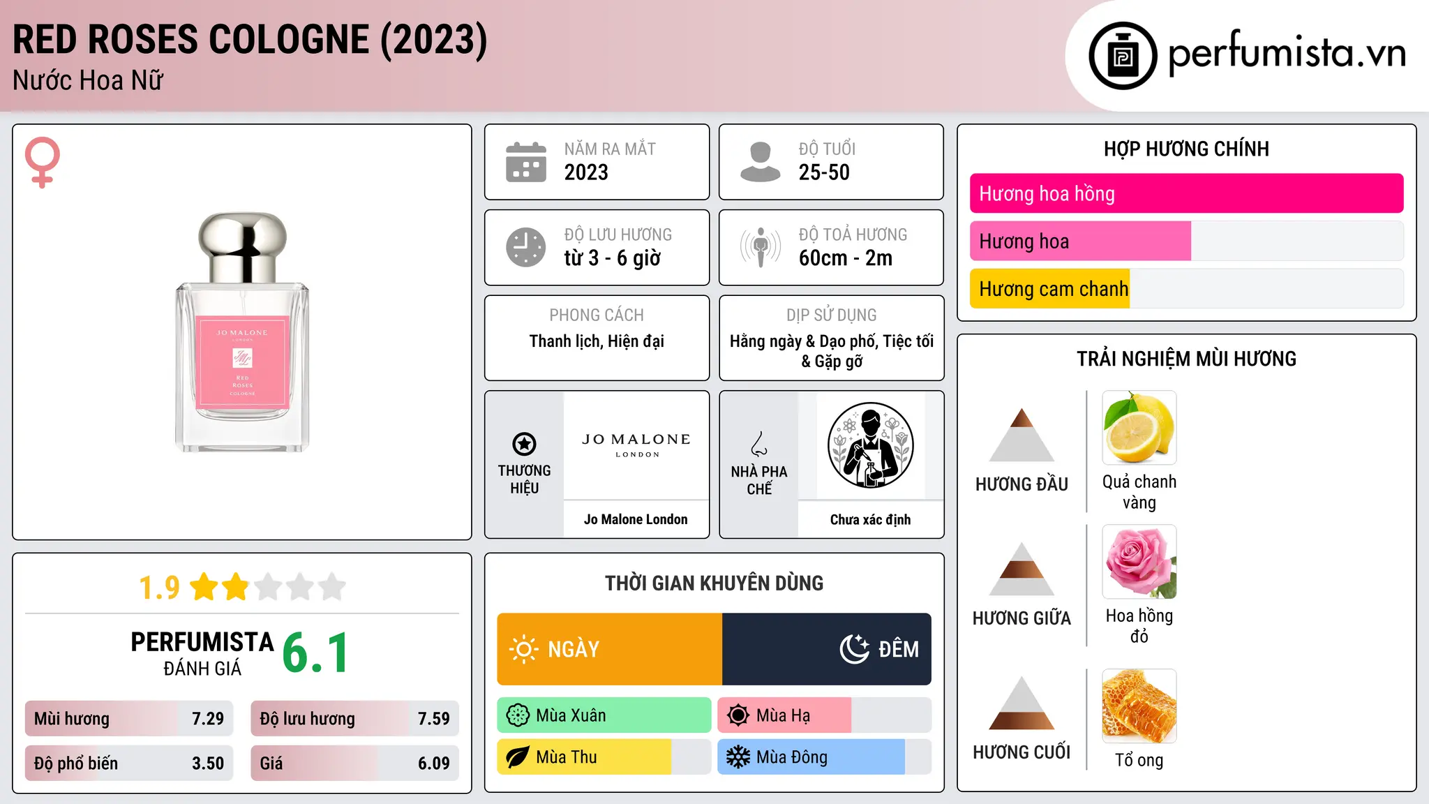Click the Độ phổ biến 3.50 score bar

129,763
